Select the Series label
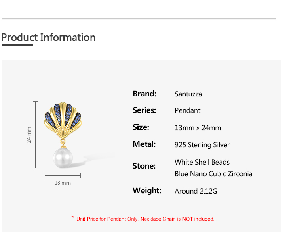 [144, 110]
